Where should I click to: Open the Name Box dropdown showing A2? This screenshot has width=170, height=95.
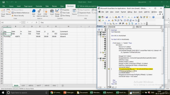point(20,22)
